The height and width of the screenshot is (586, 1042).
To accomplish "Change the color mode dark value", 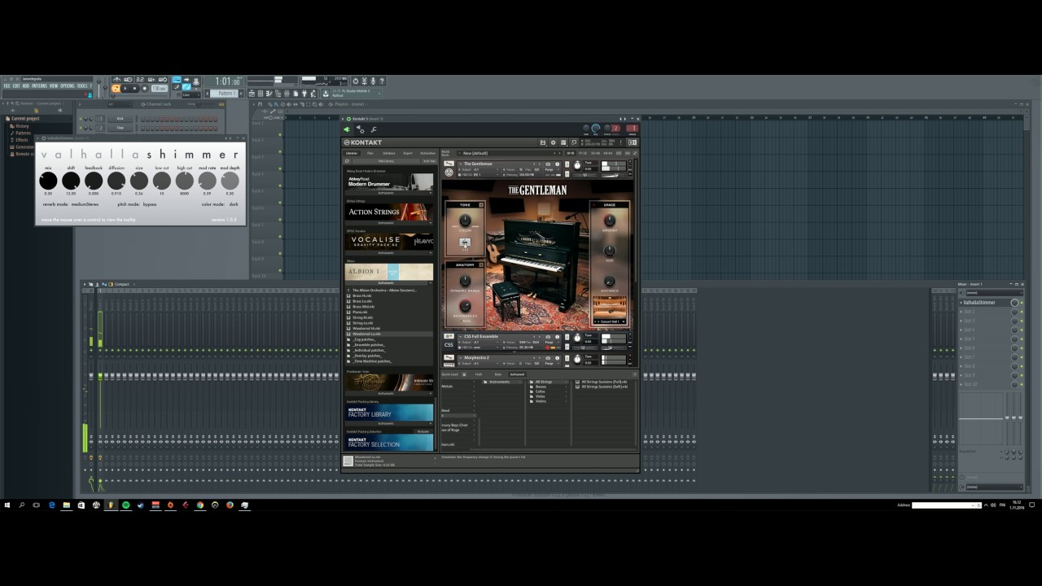I will tap(234, 204).
